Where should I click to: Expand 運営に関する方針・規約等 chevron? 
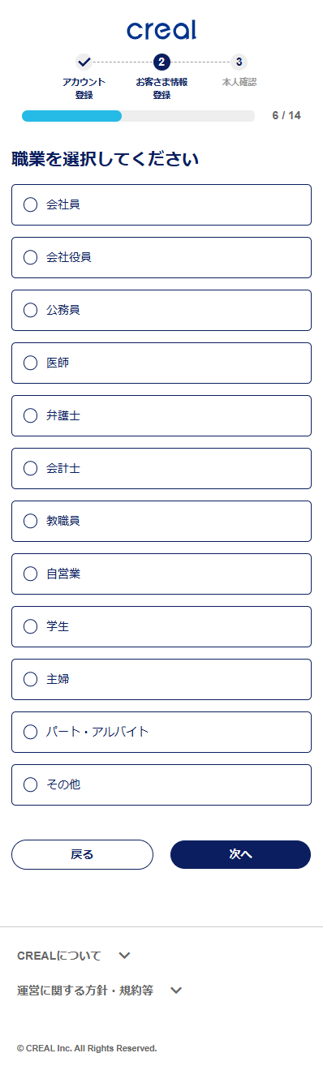click(176, 991)
